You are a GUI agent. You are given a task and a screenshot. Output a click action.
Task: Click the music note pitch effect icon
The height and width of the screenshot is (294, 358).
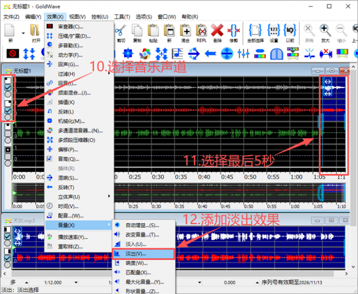(x=177, y=54)
